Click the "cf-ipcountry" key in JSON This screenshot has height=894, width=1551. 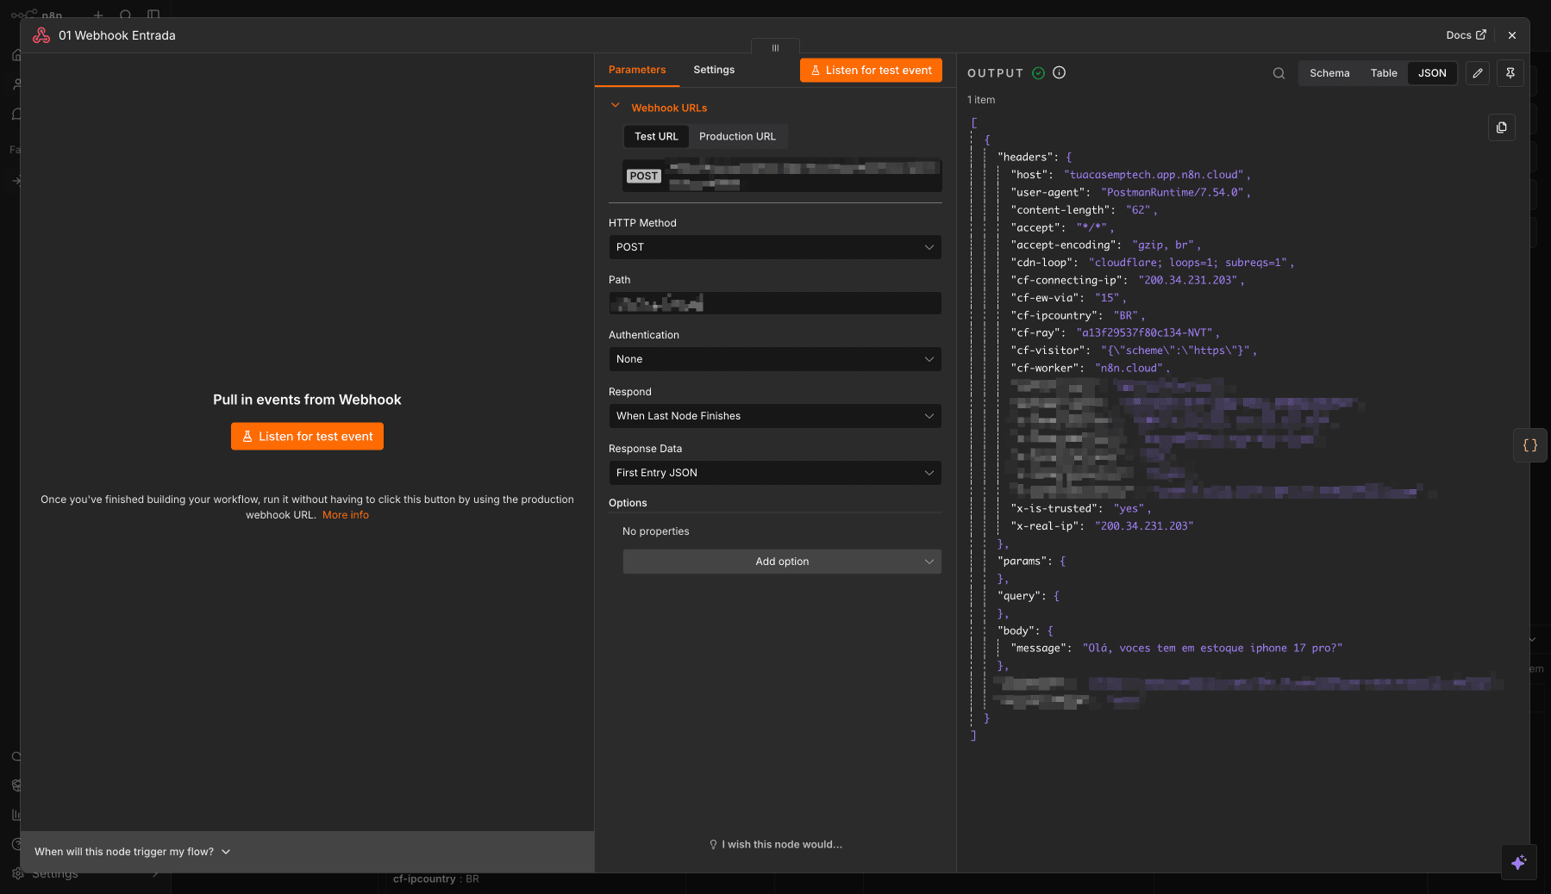click(1057, 315)
